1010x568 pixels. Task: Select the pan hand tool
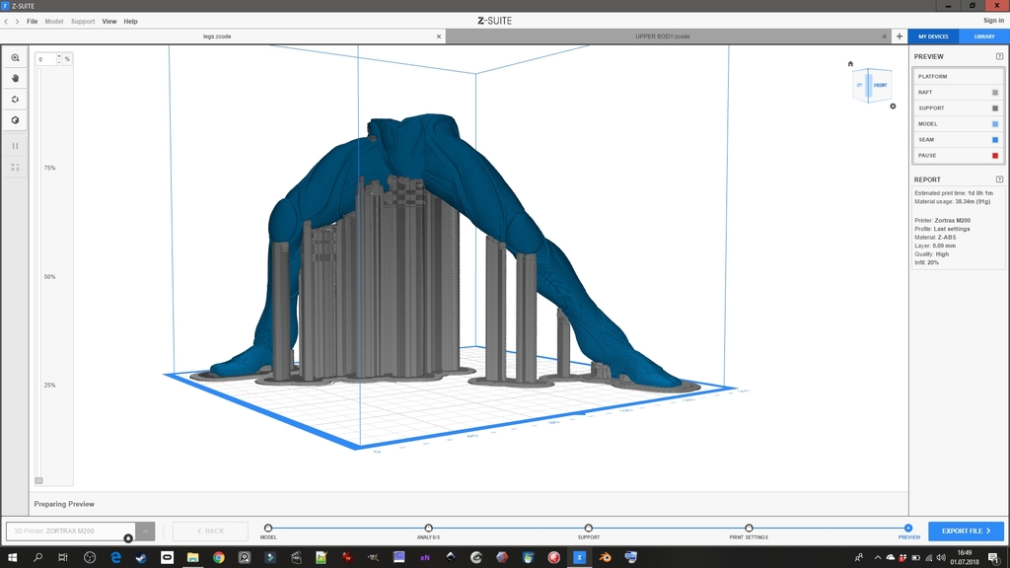point(15,78)
